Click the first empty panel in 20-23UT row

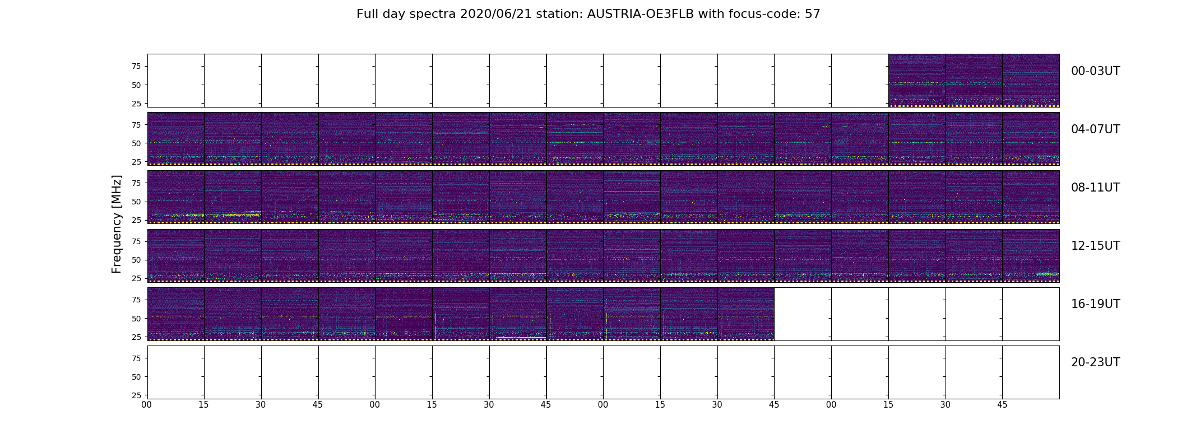[x=175, y=372]
